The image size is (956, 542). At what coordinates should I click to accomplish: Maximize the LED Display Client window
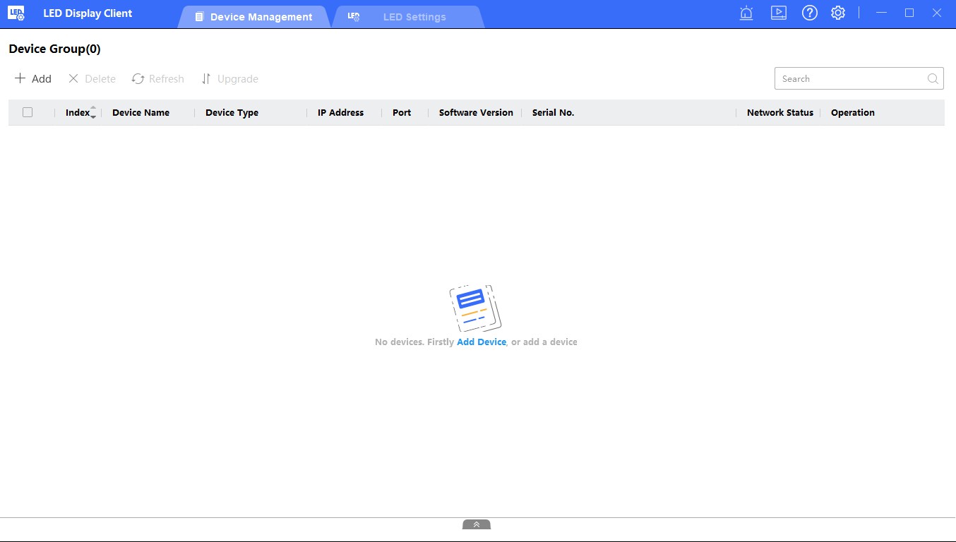click(x=909, y=13)
